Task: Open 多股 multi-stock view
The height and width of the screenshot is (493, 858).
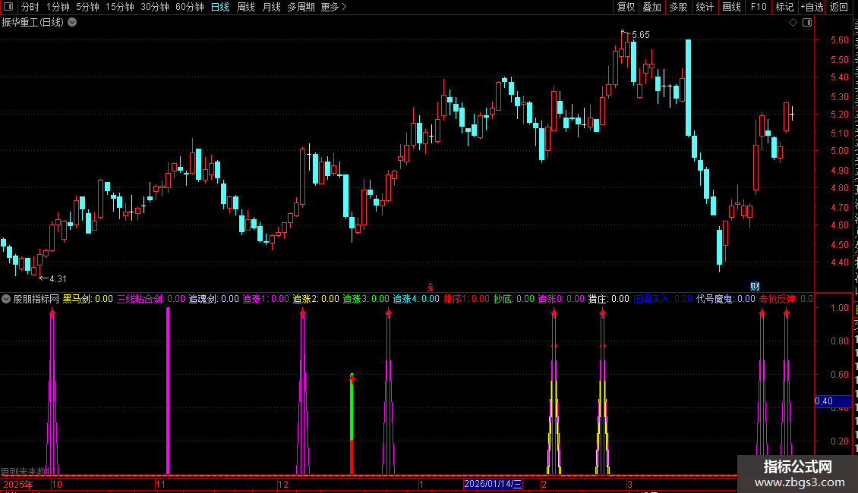Action: click(678, 7)
